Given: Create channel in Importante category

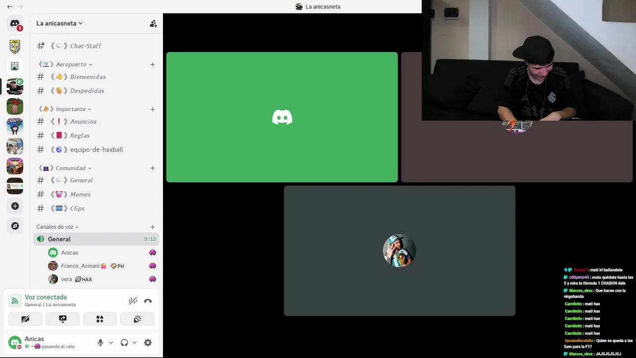Looking at the screenshot, I should point(153,109).
